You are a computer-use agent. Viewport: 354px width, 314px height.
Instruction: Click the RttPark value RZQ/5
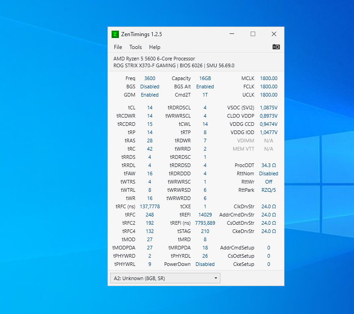click(268, 190)
